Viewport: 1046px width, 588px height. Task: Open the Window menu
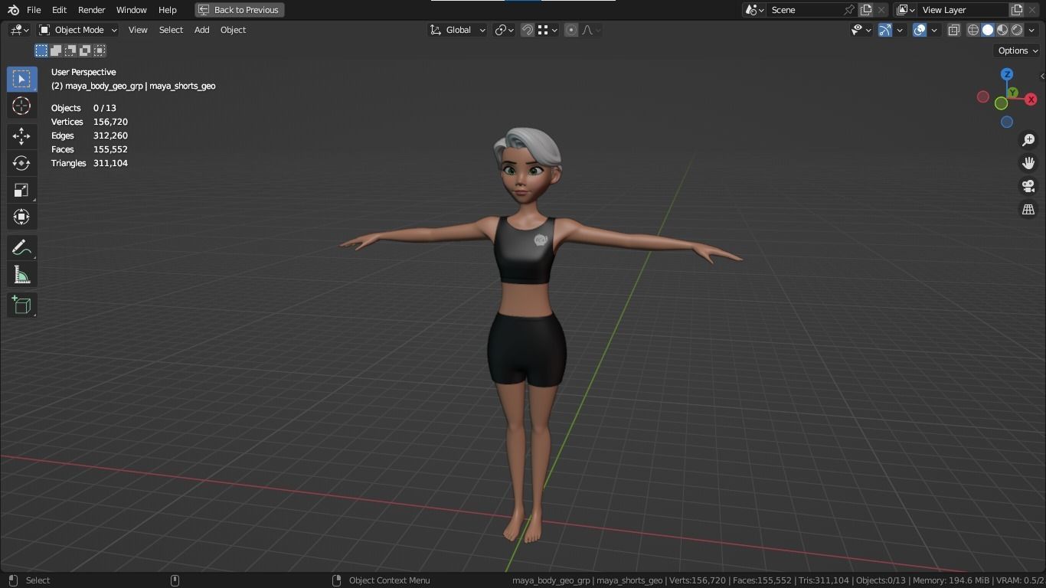pyautogui.click(x=131, y=10)
